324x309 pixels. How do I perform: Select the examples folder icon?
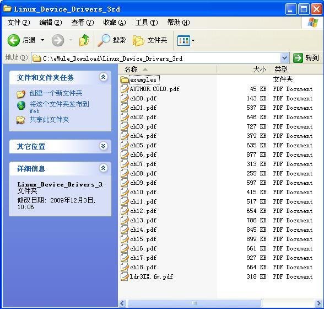point(125,79)
